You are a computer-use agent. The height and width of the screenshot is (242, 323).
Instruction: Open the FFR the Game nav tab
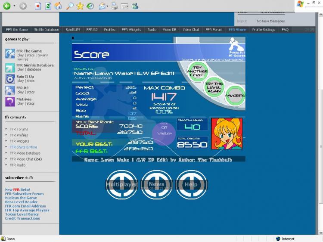pos(17,30)
